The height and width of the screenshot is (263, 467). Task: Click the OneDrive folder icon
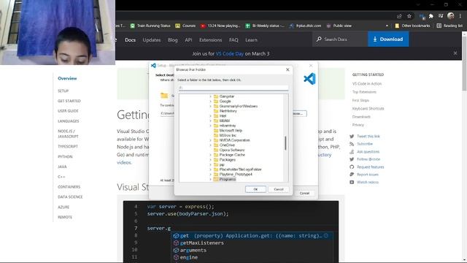(216, 145)
